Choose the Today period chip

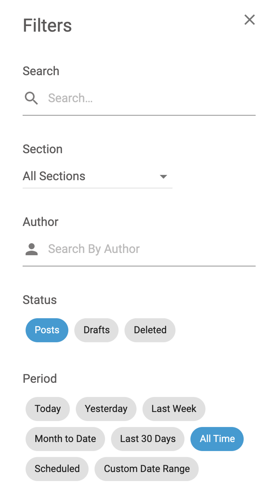pos(47,409)
